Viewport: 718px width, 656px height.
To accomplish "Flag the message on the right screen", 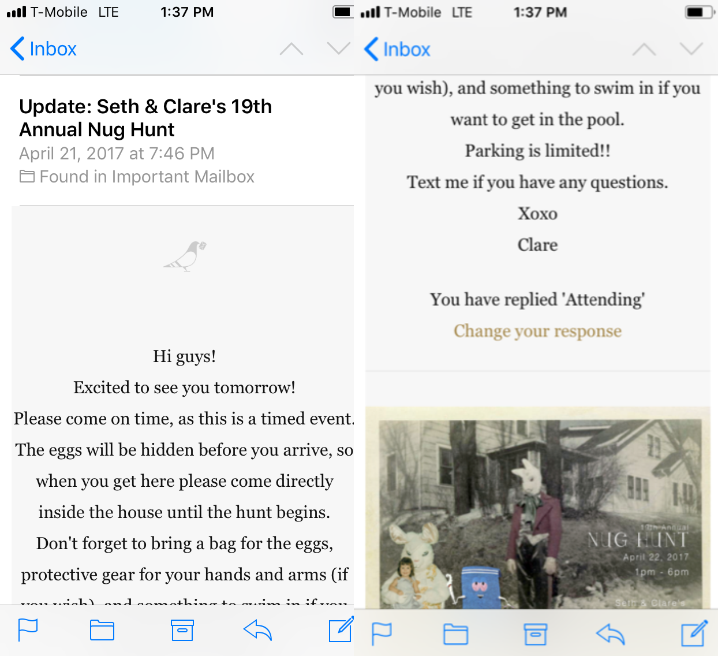I will 382,634.
